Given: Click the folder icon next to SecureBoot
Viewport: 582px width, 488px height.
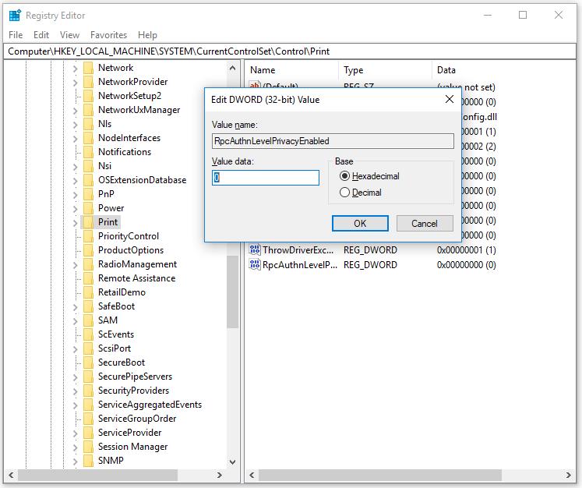Looking at the screenshot, I should [x=89, y=362].
